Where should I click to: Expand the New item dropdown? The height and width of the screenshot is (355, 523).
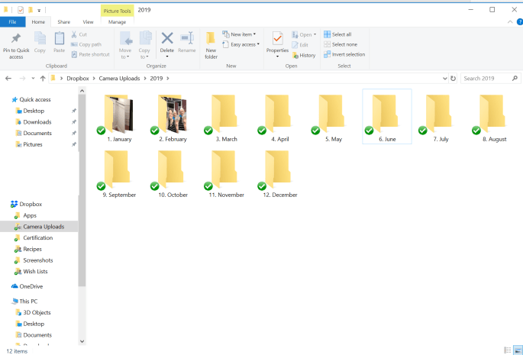[x=241, y=34]
